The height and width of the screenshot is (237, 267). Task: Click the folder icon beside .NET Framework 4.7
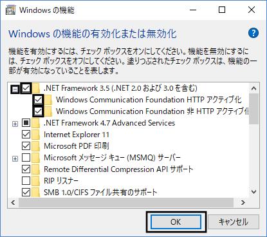[x=36, y=123]
